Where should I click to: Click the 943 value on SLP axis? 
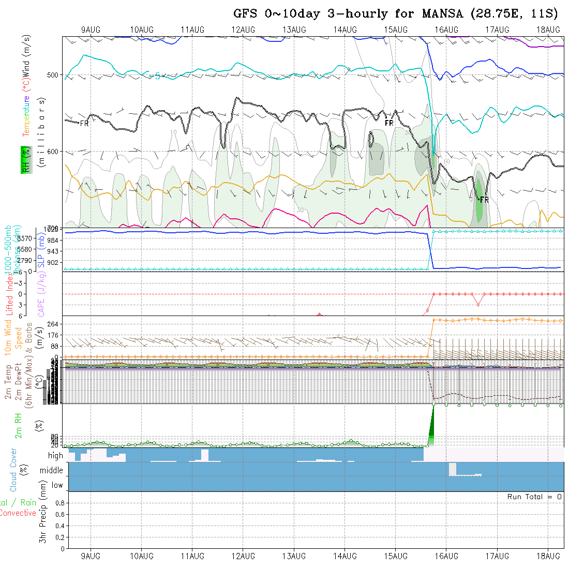click(53, 251)
